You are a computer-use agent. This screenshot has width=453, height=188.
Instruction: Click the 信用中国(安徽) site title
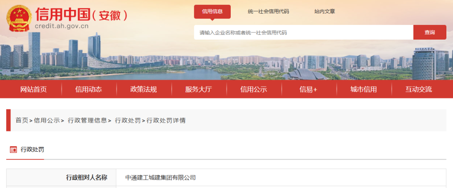point(81,14)
